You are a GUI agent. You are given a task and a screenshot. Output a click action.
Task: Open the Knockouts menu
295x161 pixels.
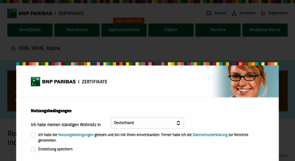click(77, 30)
